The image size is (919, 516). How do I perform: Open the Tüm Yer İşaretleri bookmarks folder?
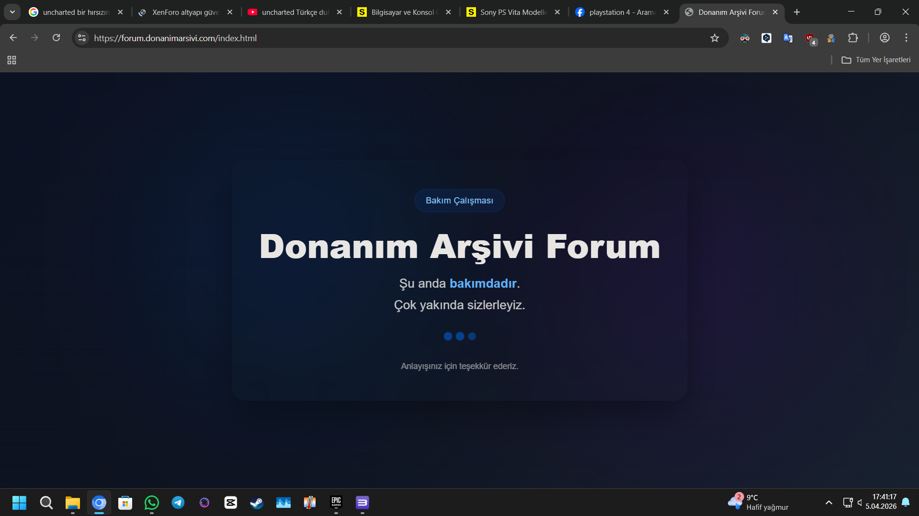tap(876, 60)
